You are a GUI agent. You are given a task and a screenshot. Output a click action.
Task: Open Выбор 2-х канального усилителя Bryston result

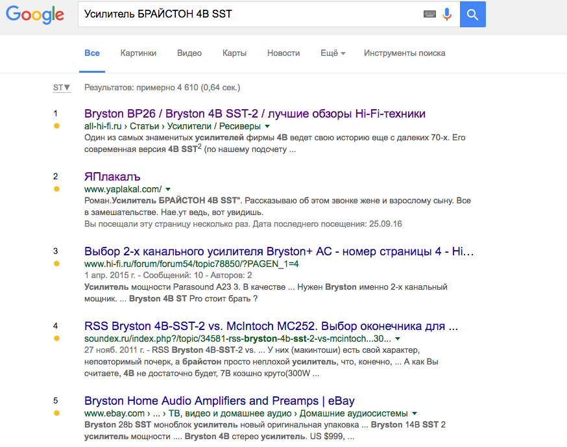[x=279, y=251]
